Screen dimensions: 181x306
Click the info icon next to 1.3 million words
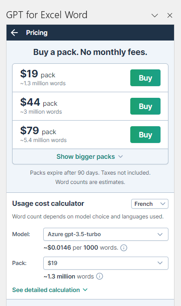pos(100,276)
